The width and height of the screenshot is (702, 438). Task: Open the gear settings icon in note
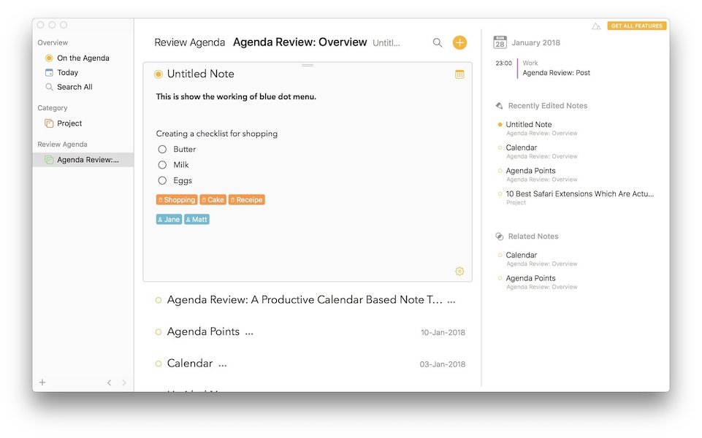(x=459, y=272)
